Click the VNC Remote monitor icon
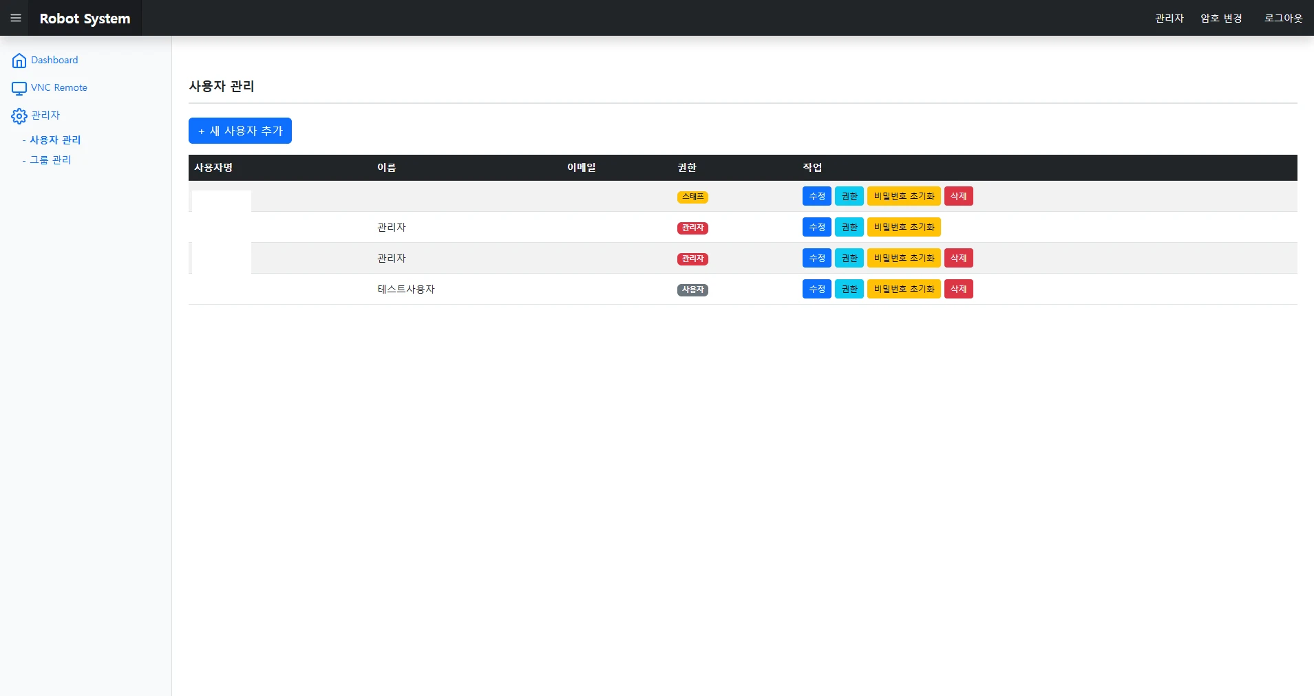1314x696 pixels. pos(19,88)
